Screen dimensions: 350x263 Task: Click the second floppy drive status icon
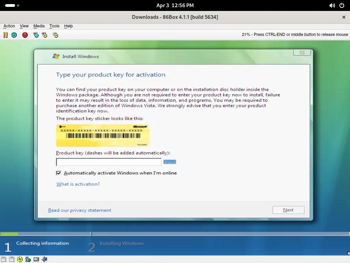12,259
